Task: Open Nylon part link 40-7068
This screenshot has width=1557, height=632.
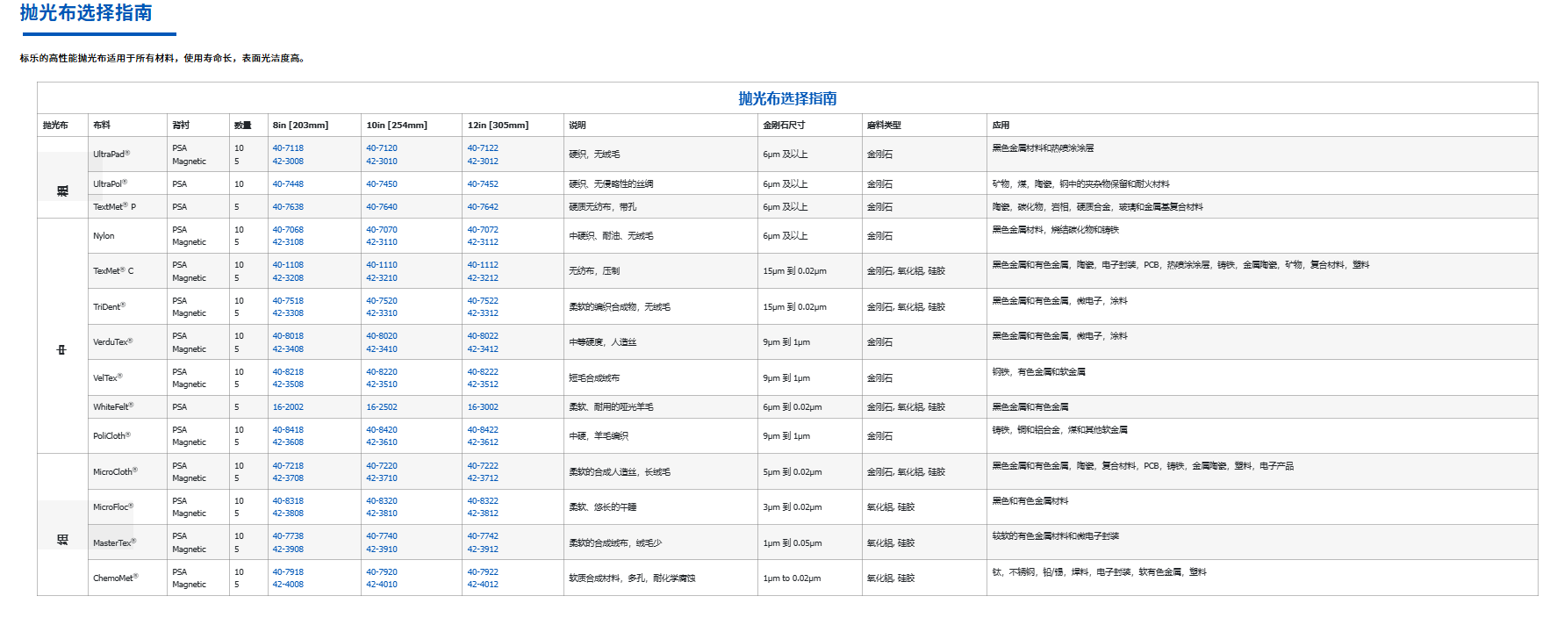Action: coord(288,230)
